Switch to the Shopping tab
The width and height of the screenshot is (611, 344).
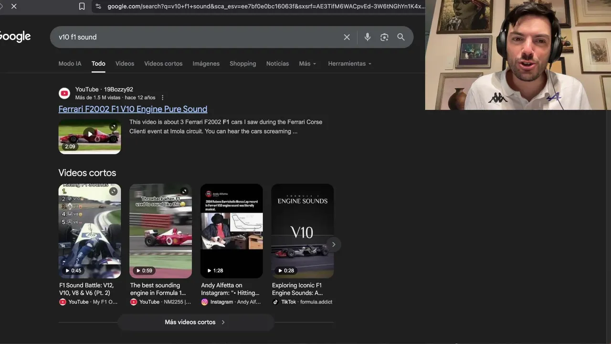[x=242, y=64]
